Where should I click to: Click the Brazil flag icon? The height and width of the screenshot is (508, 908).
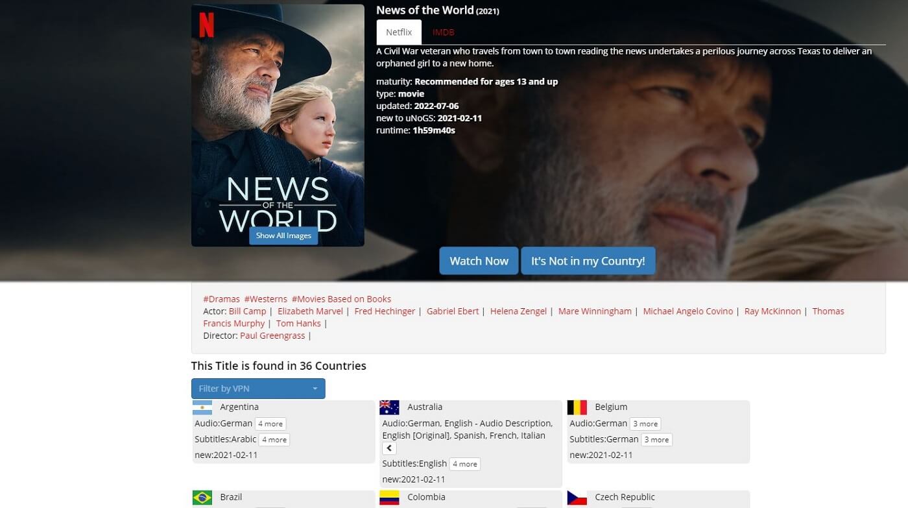coord(202,498)
